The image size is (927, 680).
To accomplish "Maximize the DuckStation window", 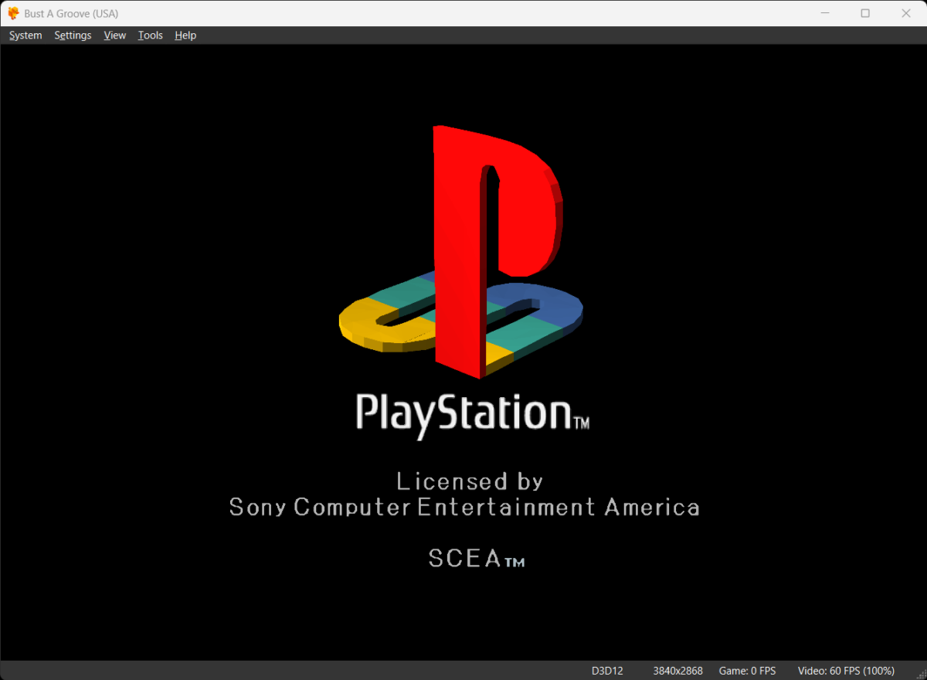I will click(x=865, y=13).
